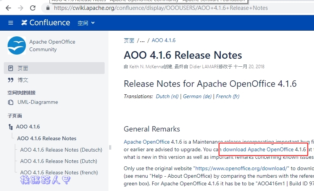Open the https://www.openoffice.org/download/ link

pos(241,169)
